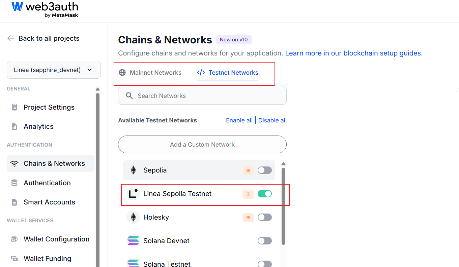The image size is (459, 267).
Task: Open the Analytics panel
Action: point(38,126)
